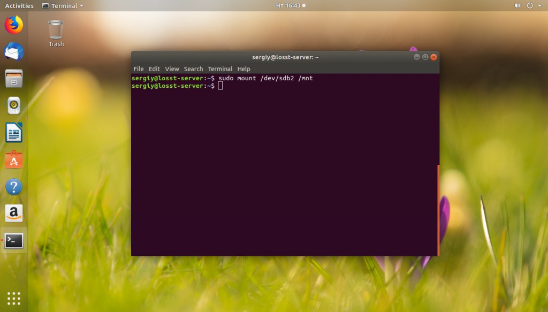Viewport: 548px width, 312px height.
Task: Open Ubuntu Software store icon
Action: point(13,159)
